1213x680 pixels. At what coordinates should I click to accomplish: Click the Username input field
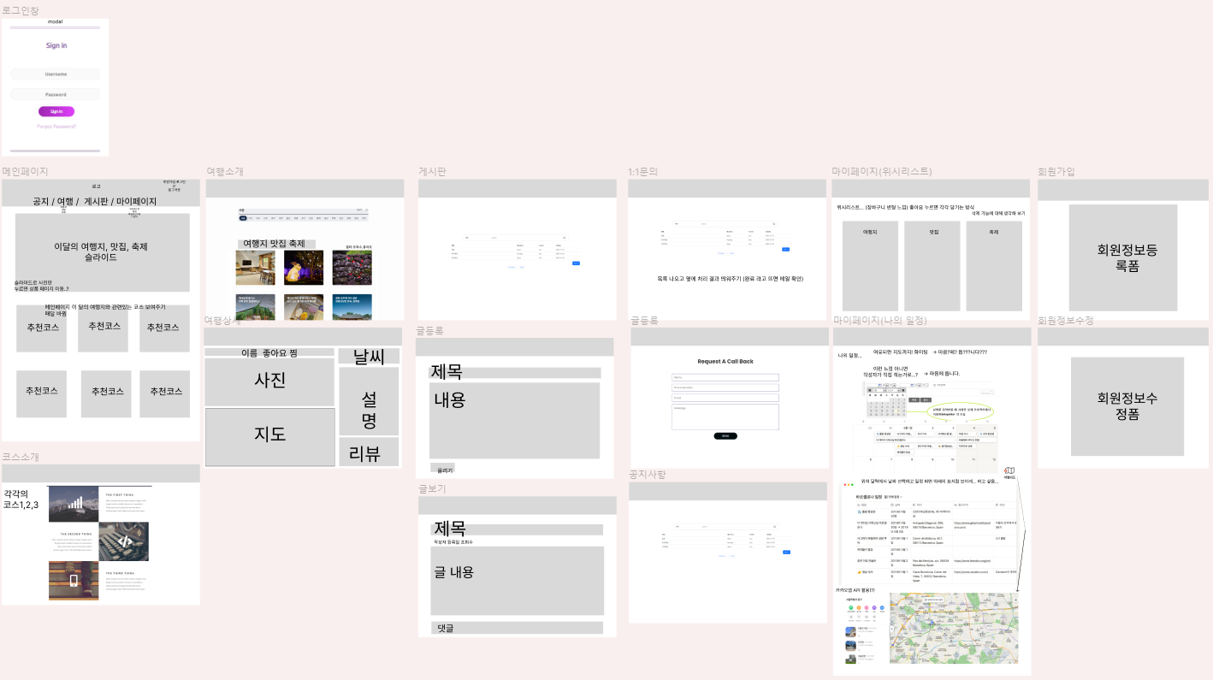coord(56,74)
